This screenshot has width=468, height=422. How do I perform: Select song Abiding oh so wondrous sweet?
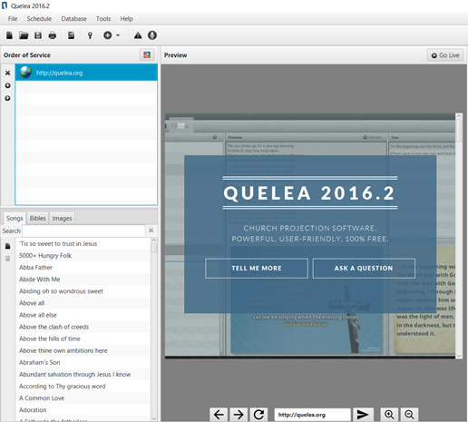click(83, 291)
